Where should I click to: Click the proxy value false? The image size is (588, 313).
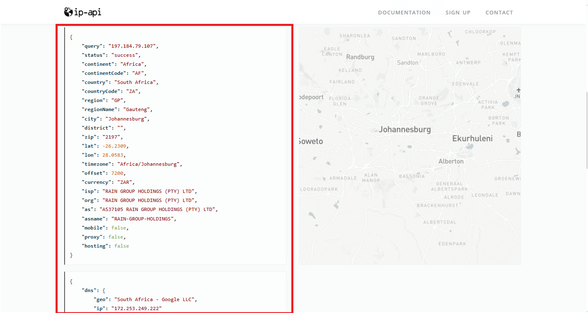click(x=116, y=237)
